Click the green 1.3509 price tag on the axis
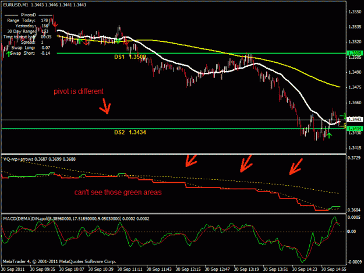 coord(355,53)
